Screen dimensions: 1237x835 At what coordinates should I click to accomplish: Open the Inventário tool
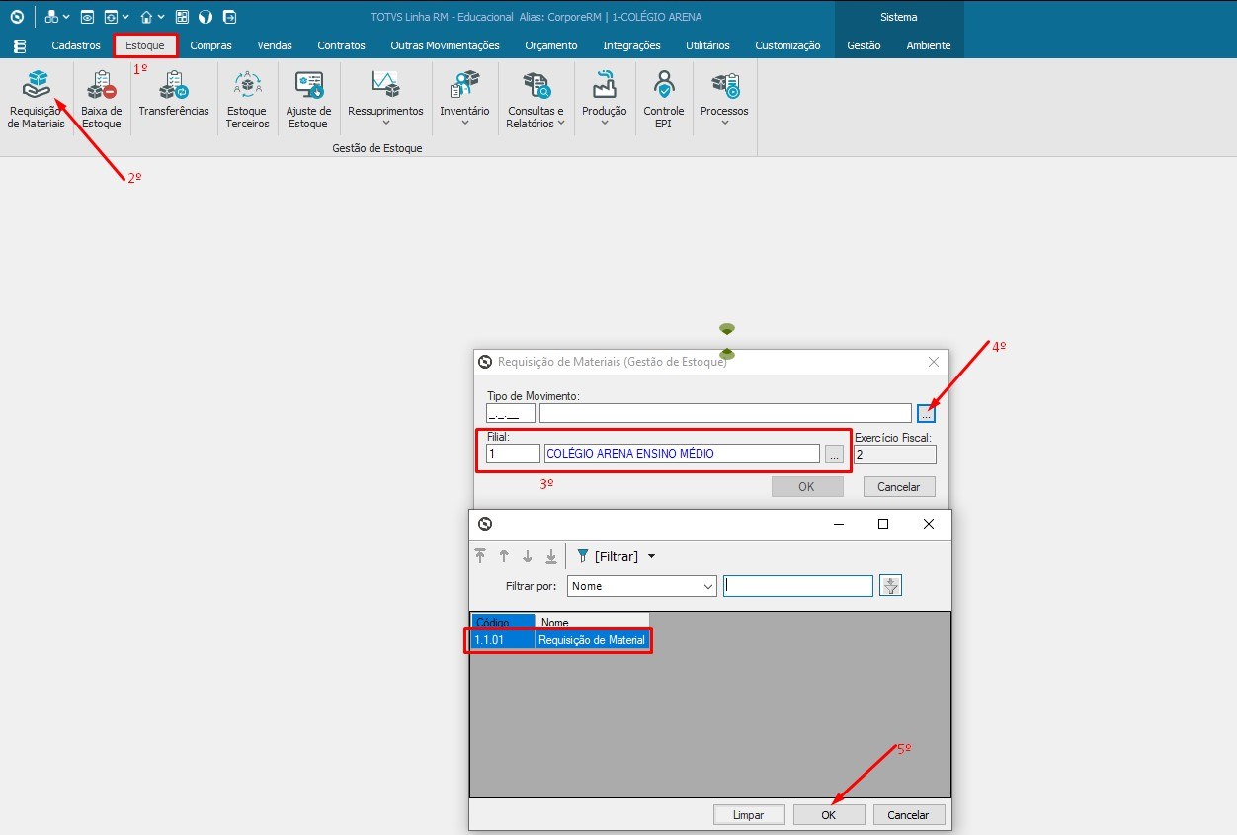tap(464, 95)
